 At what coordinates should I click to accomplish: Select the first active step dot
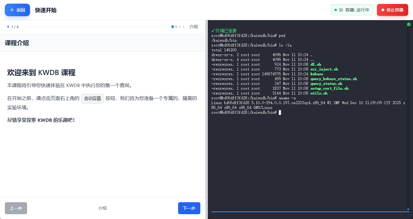coord(173,27)
